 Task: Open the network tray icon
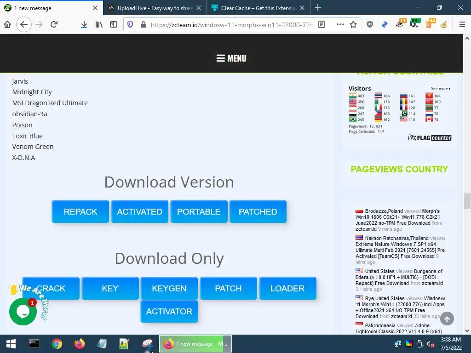click(x=398, y=344)
